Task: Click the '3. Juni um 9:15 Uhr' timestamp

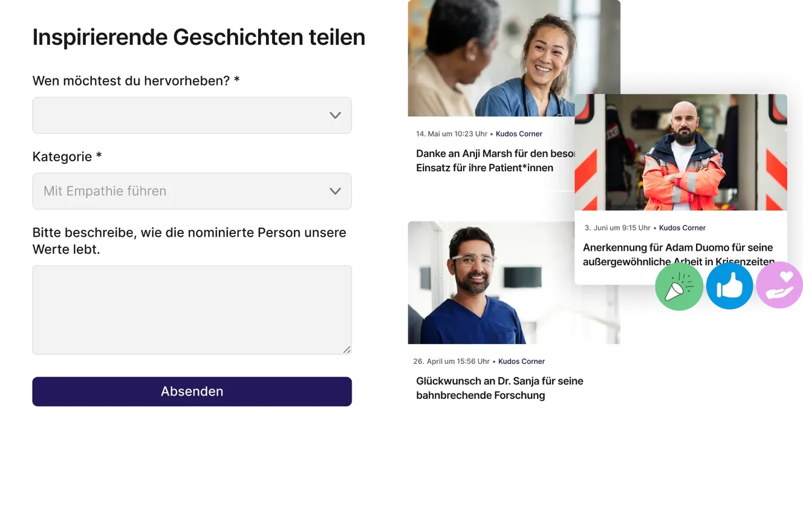Action: (x=617, y=228)
